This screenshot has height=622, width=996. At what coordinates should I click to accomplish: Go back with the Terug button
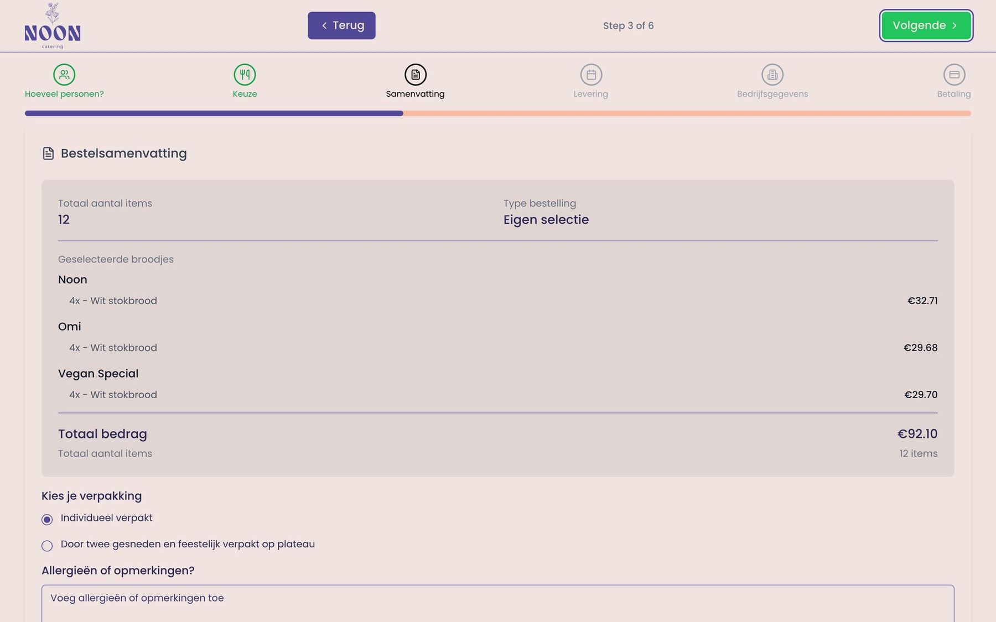(x=341, y=25)
